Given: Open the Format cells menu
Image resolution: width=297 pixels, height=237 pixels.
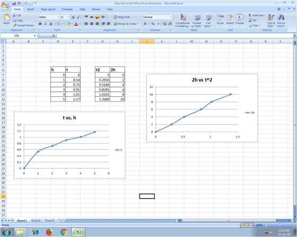Looking at the screenshot, I should [240, 20].
